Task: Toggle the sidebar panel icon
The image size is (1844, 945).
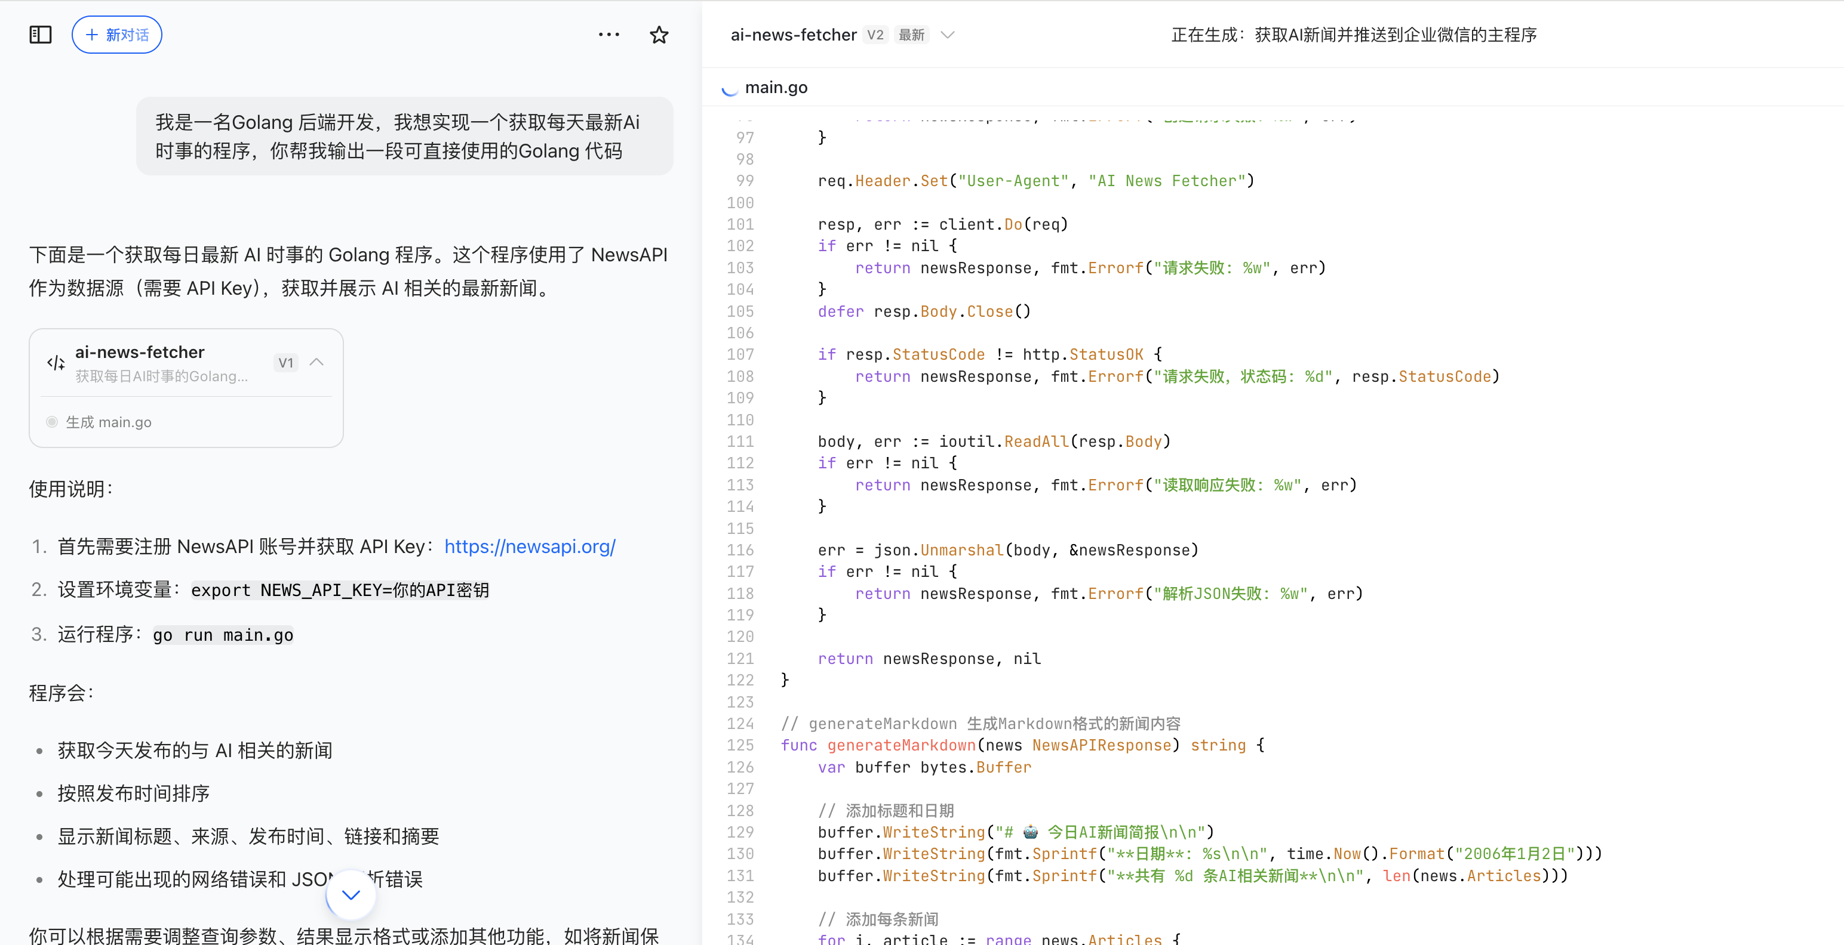Action: point(40,35)
